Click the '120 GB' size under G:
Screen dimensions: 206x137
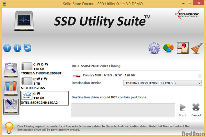pos(39,98)
